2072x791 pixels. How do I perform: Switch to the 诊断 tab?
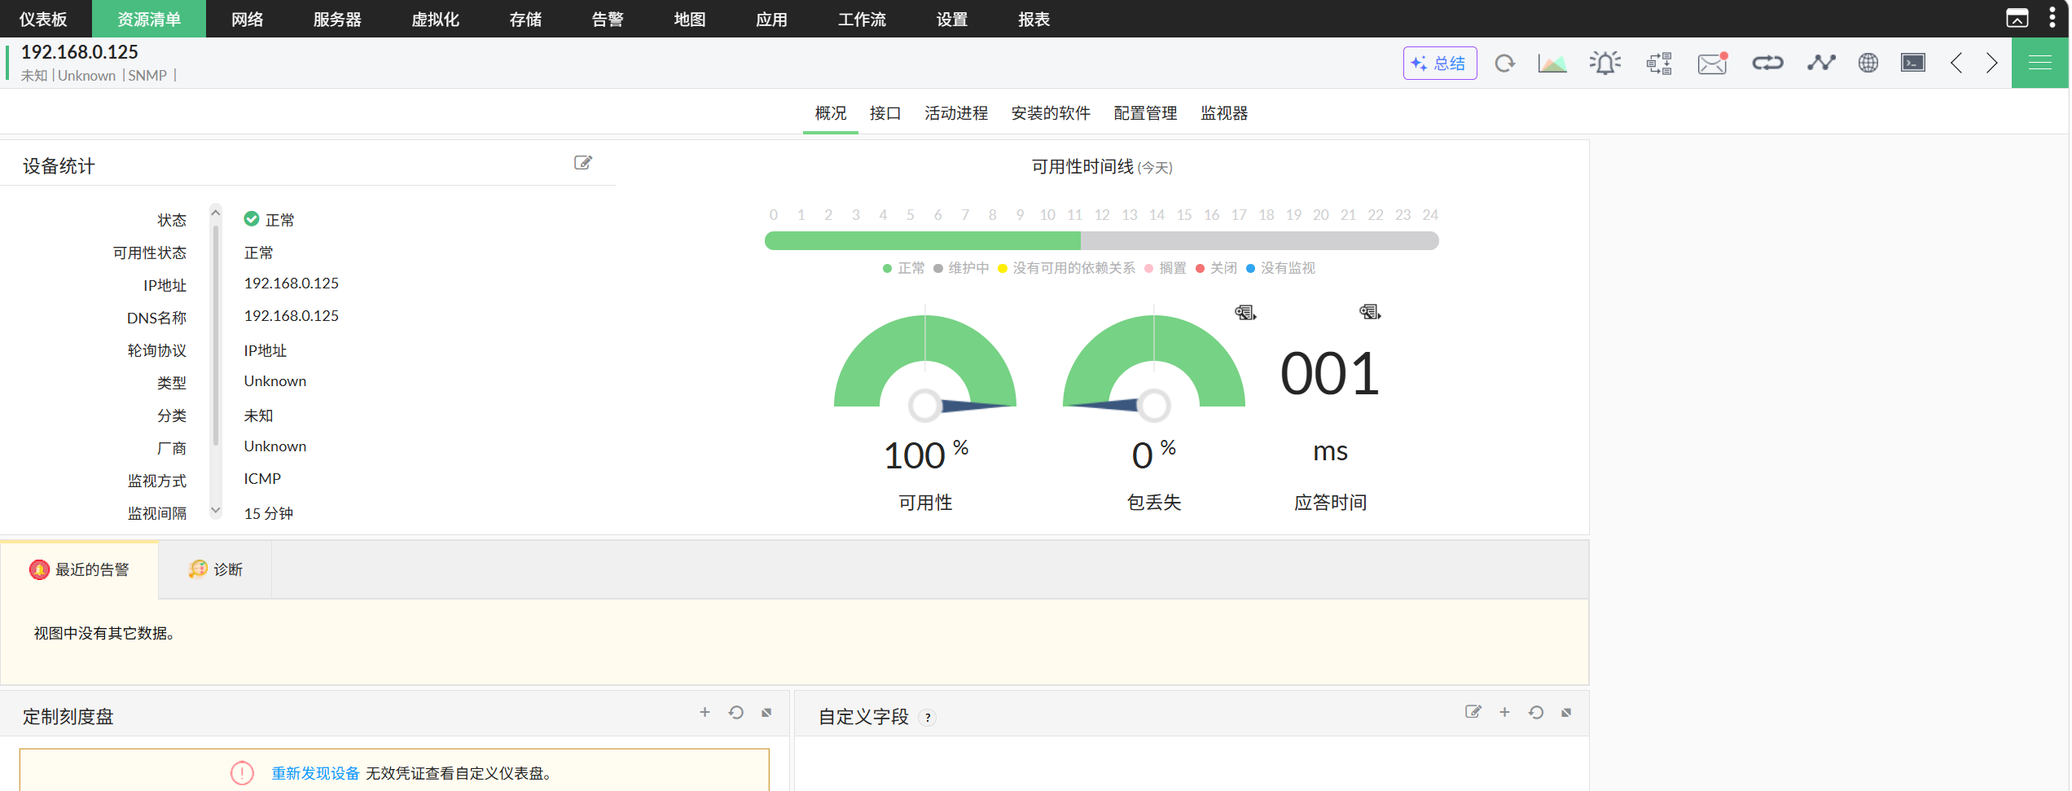point(215,569)
